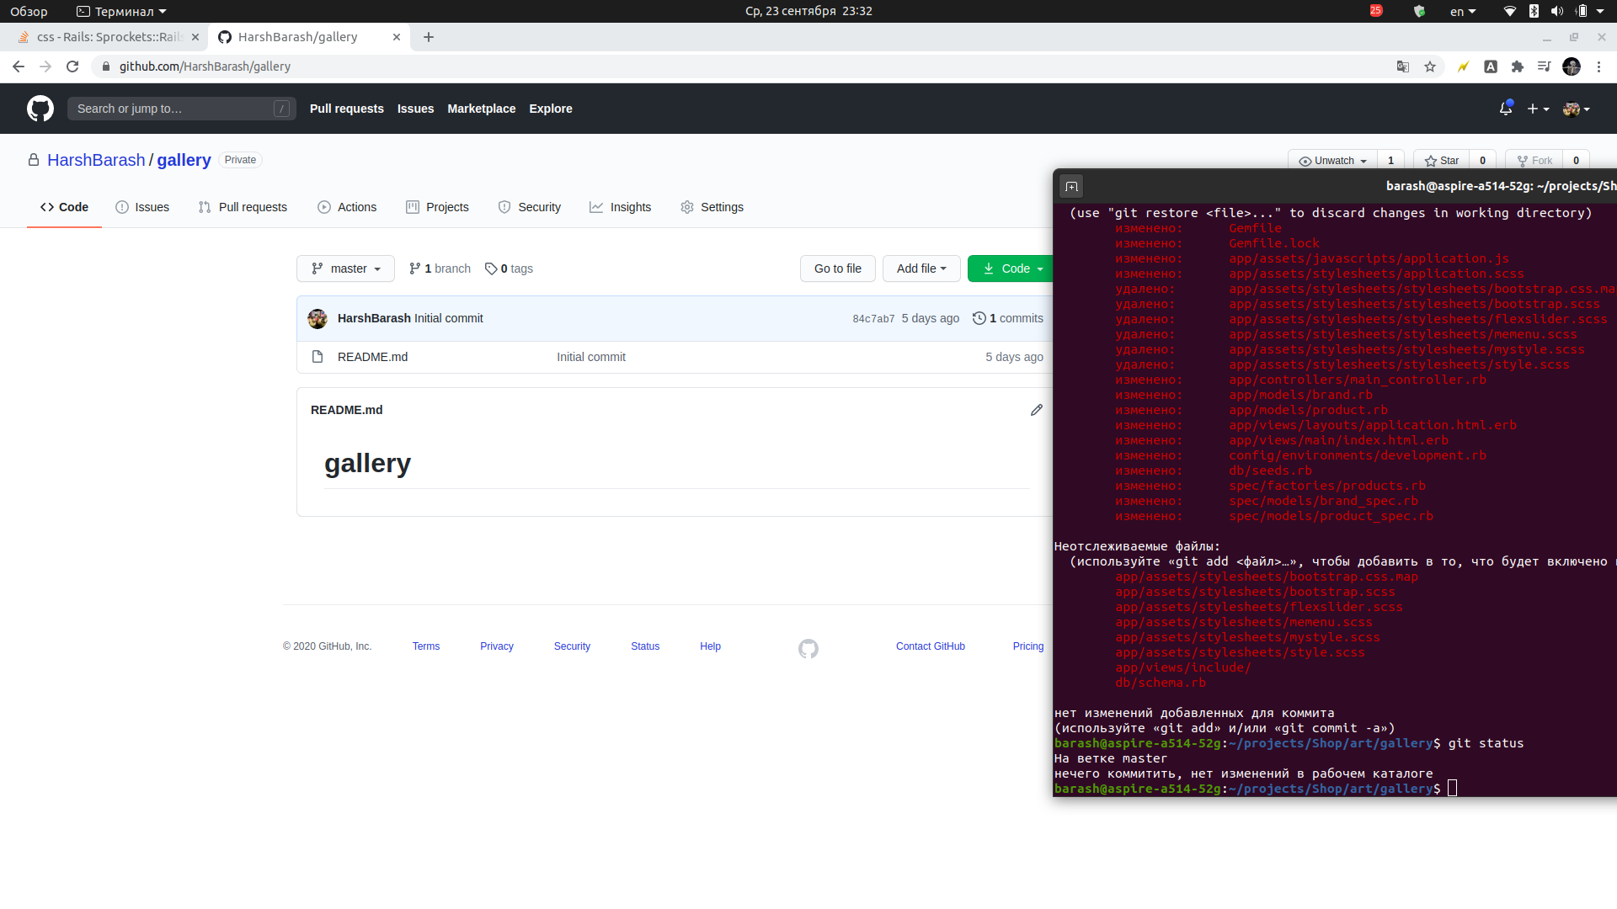Open the Chrome three-dot menu
Screen dimensions: 1617x909
coord(1598,66)
